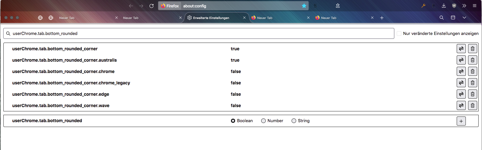This screenshot has height=150, width=482.
Task: Add the new userChrome.tab.bottom_rounded preference
Action: [461, 121]
